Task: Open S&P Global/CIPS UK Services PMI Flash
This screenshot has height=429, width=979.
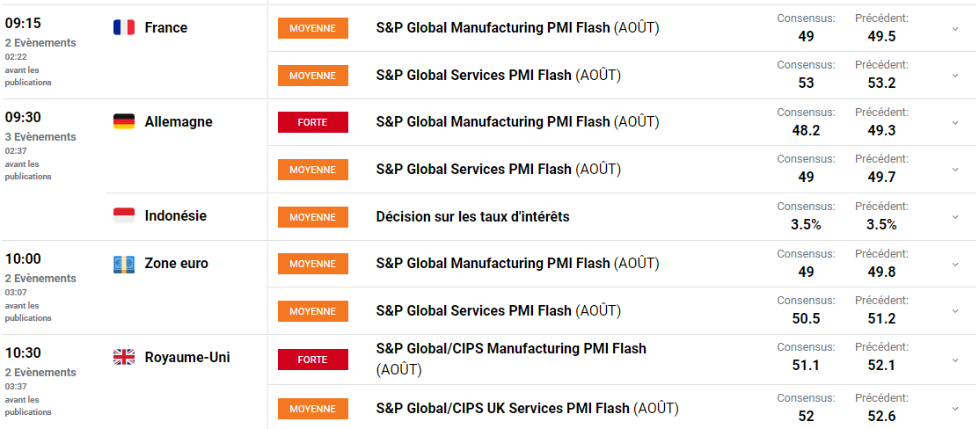Action: coord(502,408)
